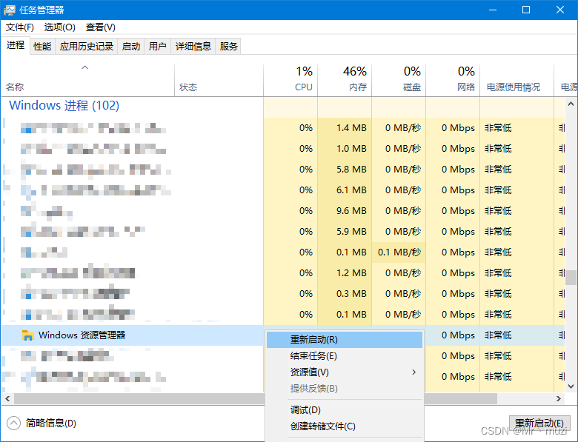The width and height of the screenshot is (578, 442).
Task: Switch to the 详细信息 tab
Action: coord(193,47)
